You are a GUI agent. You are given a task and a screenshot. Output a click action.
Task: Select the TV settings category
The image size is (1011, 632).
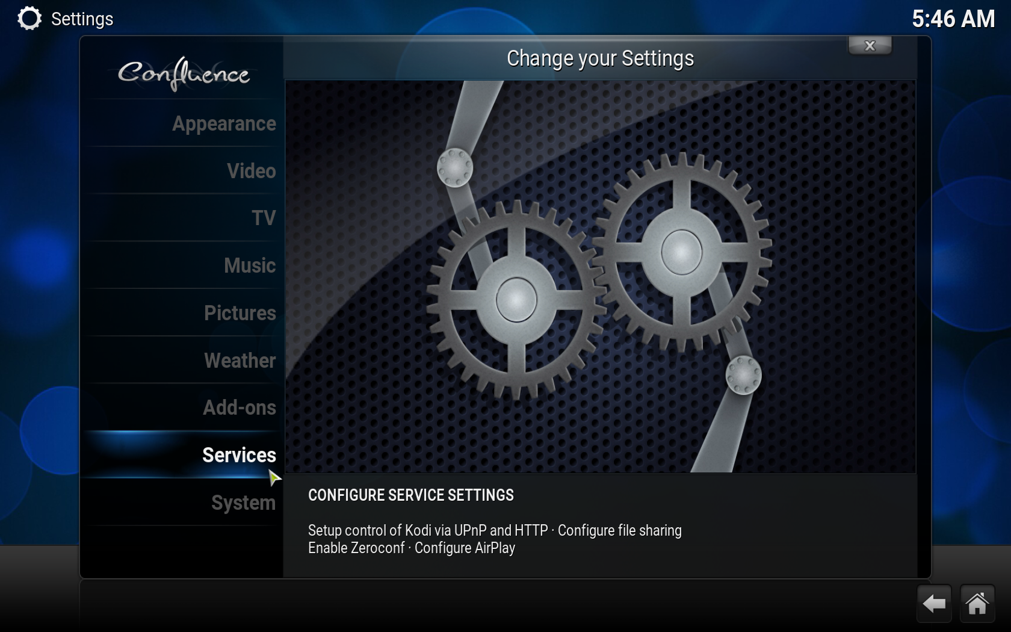(x=182, y=218)
